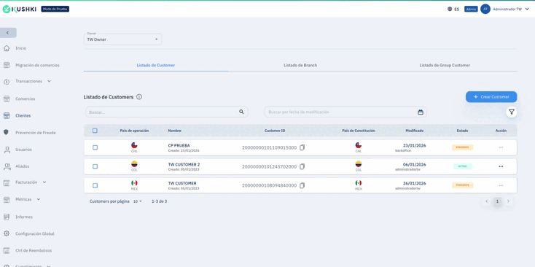Focus the Buscar search field
Image resolution: width=535 pixels, height=267 pixels.
(x=167, y=112)
